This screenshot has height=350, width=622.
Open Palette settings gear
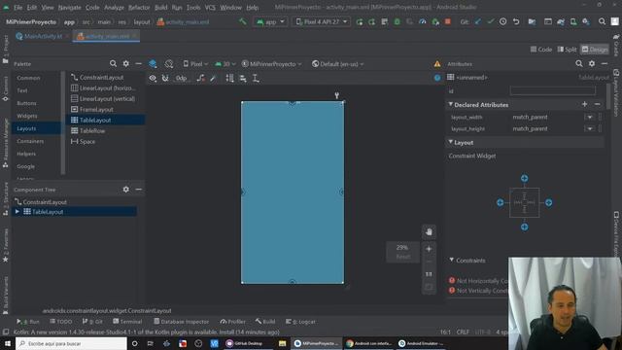pyautogui.click(x=125, y=63)
